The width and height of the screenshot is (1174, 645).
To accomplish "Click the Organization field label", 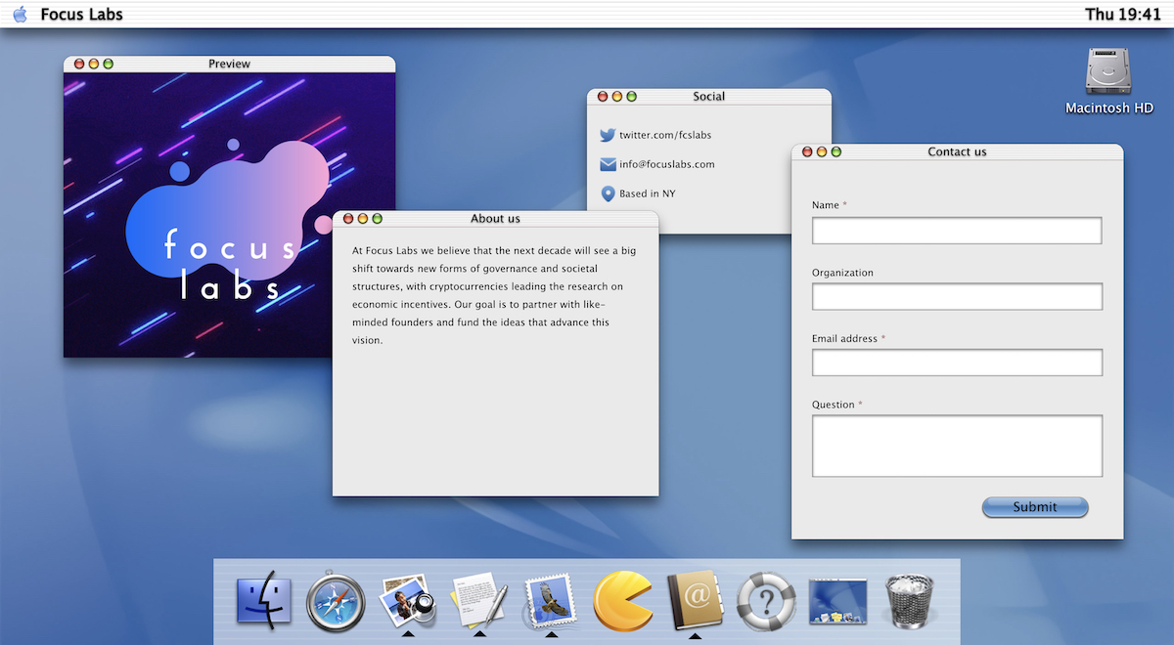I will [x=842, y=273].
